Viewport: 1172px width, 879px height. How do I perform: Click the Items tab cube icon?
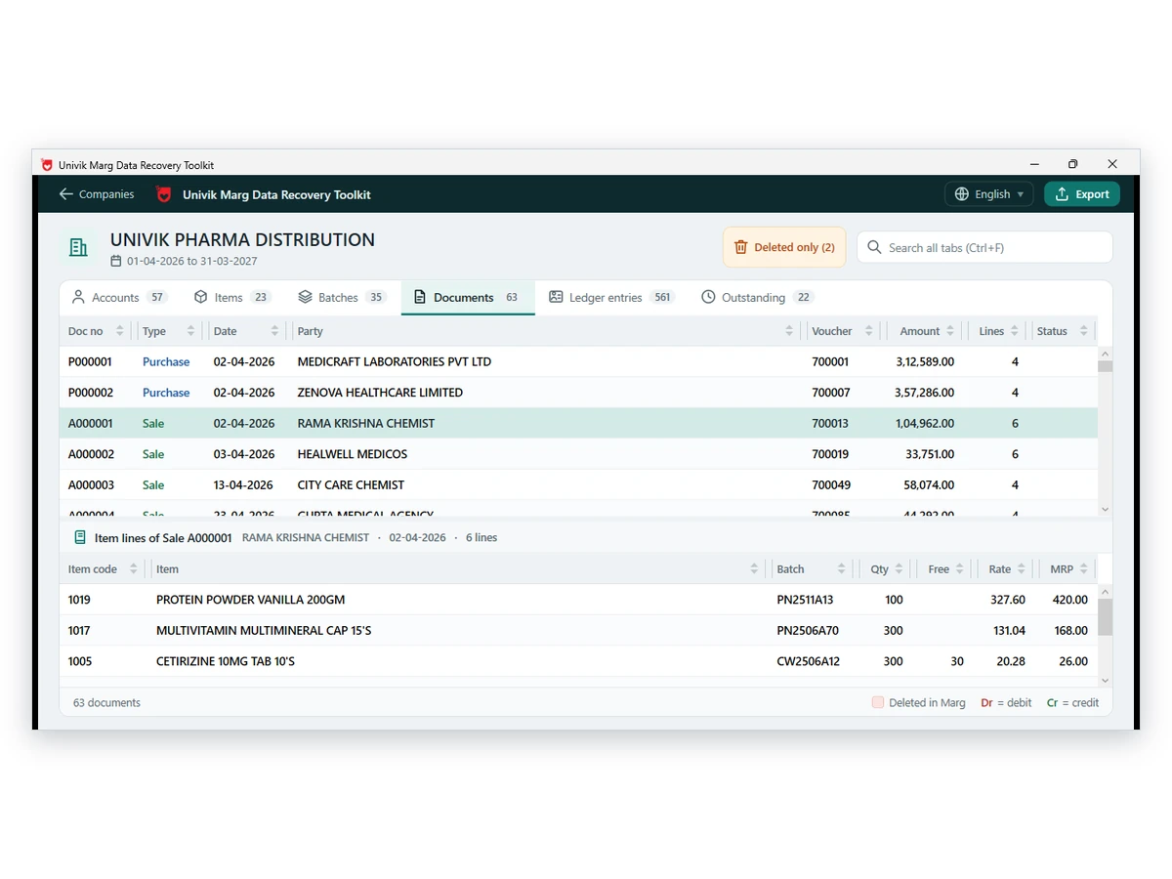coord(201,297)
